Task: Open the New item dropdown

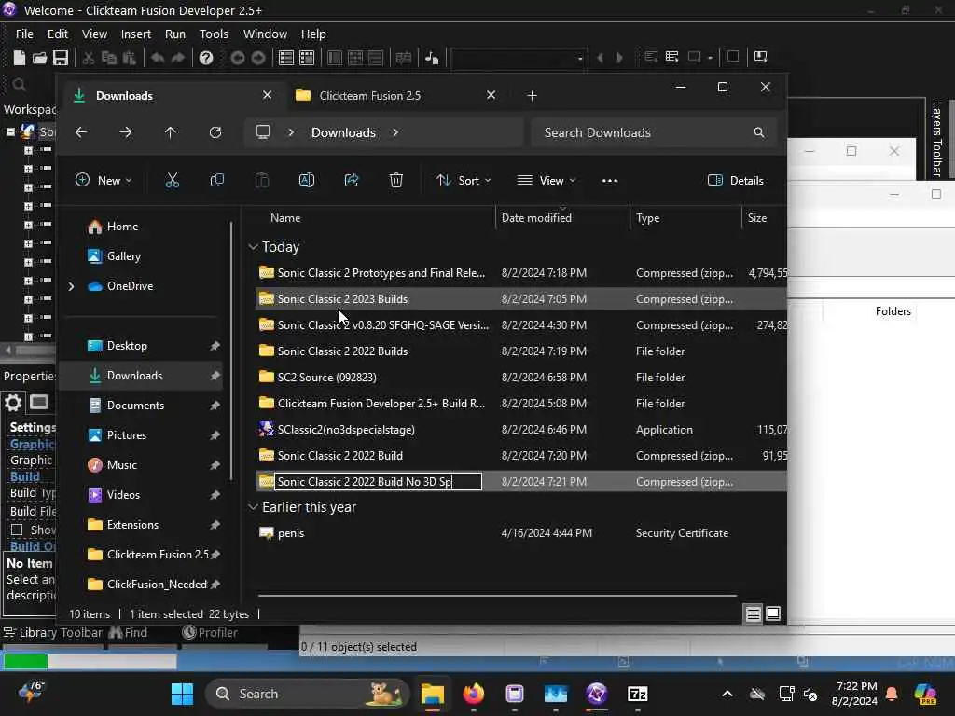Action: (x=103, y=180)
